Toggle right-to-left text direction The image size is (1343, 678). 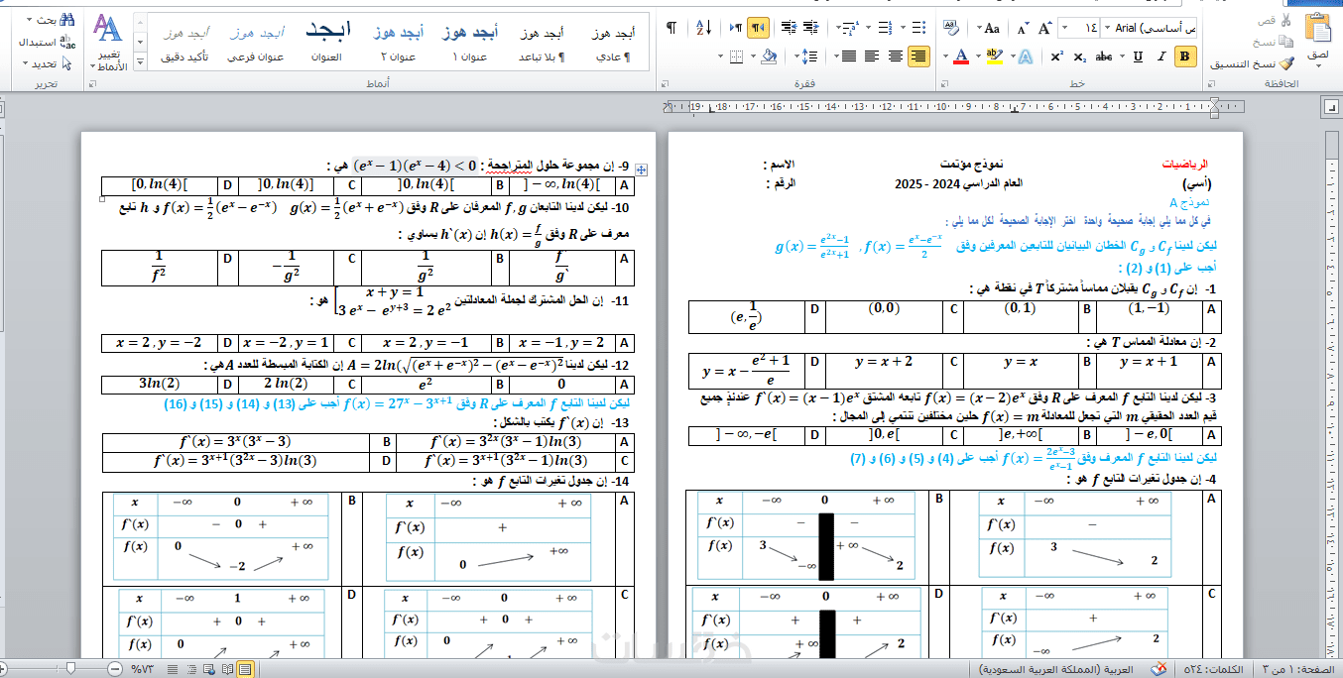(758, 28)
